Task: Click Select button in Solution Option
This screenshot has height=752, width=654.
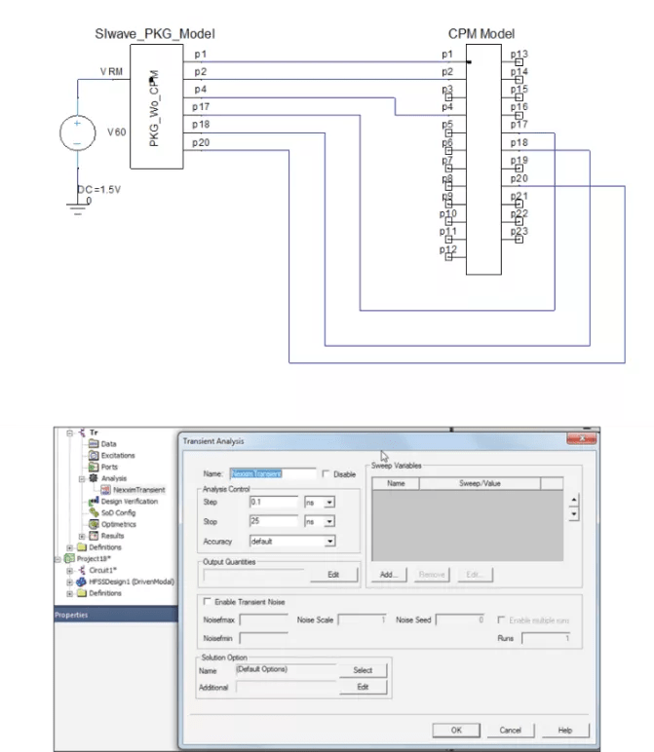Action: click(x=363, y=670)
